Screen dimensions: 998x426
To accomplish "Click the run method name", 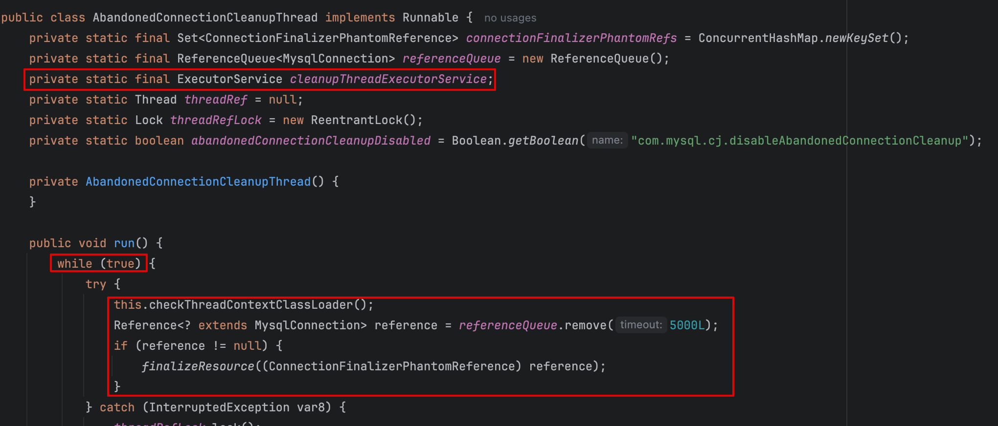I will pos(124,243).
